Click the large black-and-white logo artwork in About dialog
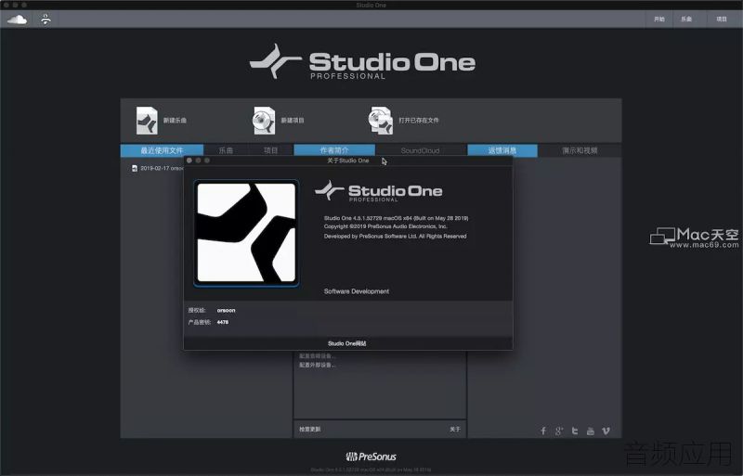The image size is (743, 476). click(x=246, y=233)
